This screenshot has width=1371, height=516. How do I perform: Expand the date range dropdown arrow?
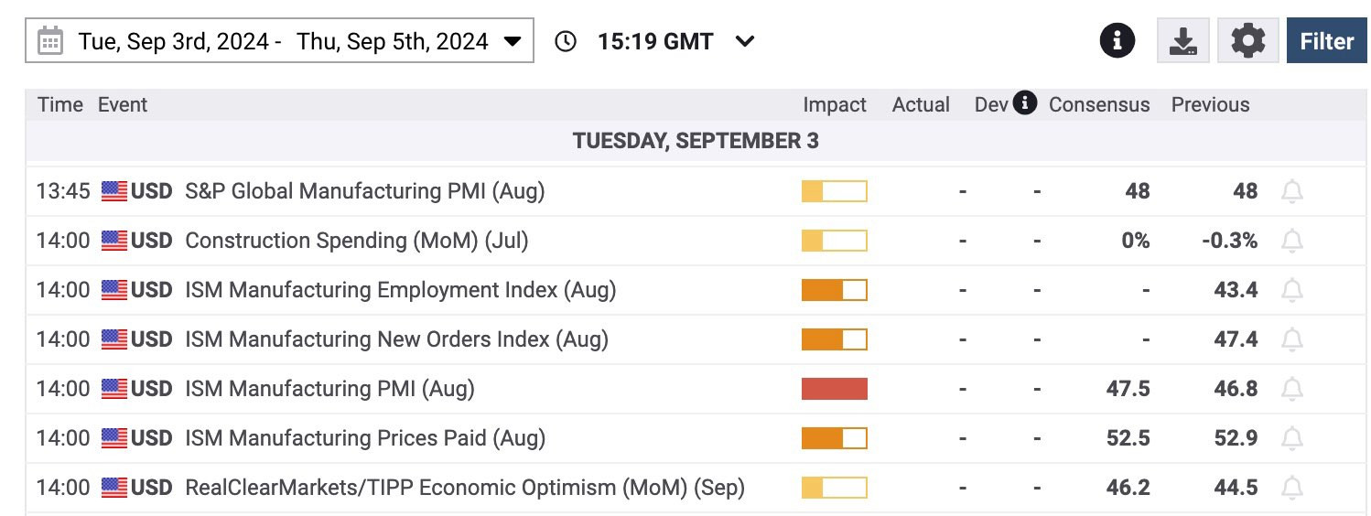(x=513, y=42)
